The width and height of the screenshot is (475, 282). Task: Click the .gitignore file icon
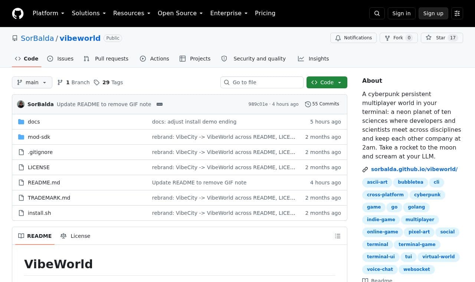(x=21, y=152)
